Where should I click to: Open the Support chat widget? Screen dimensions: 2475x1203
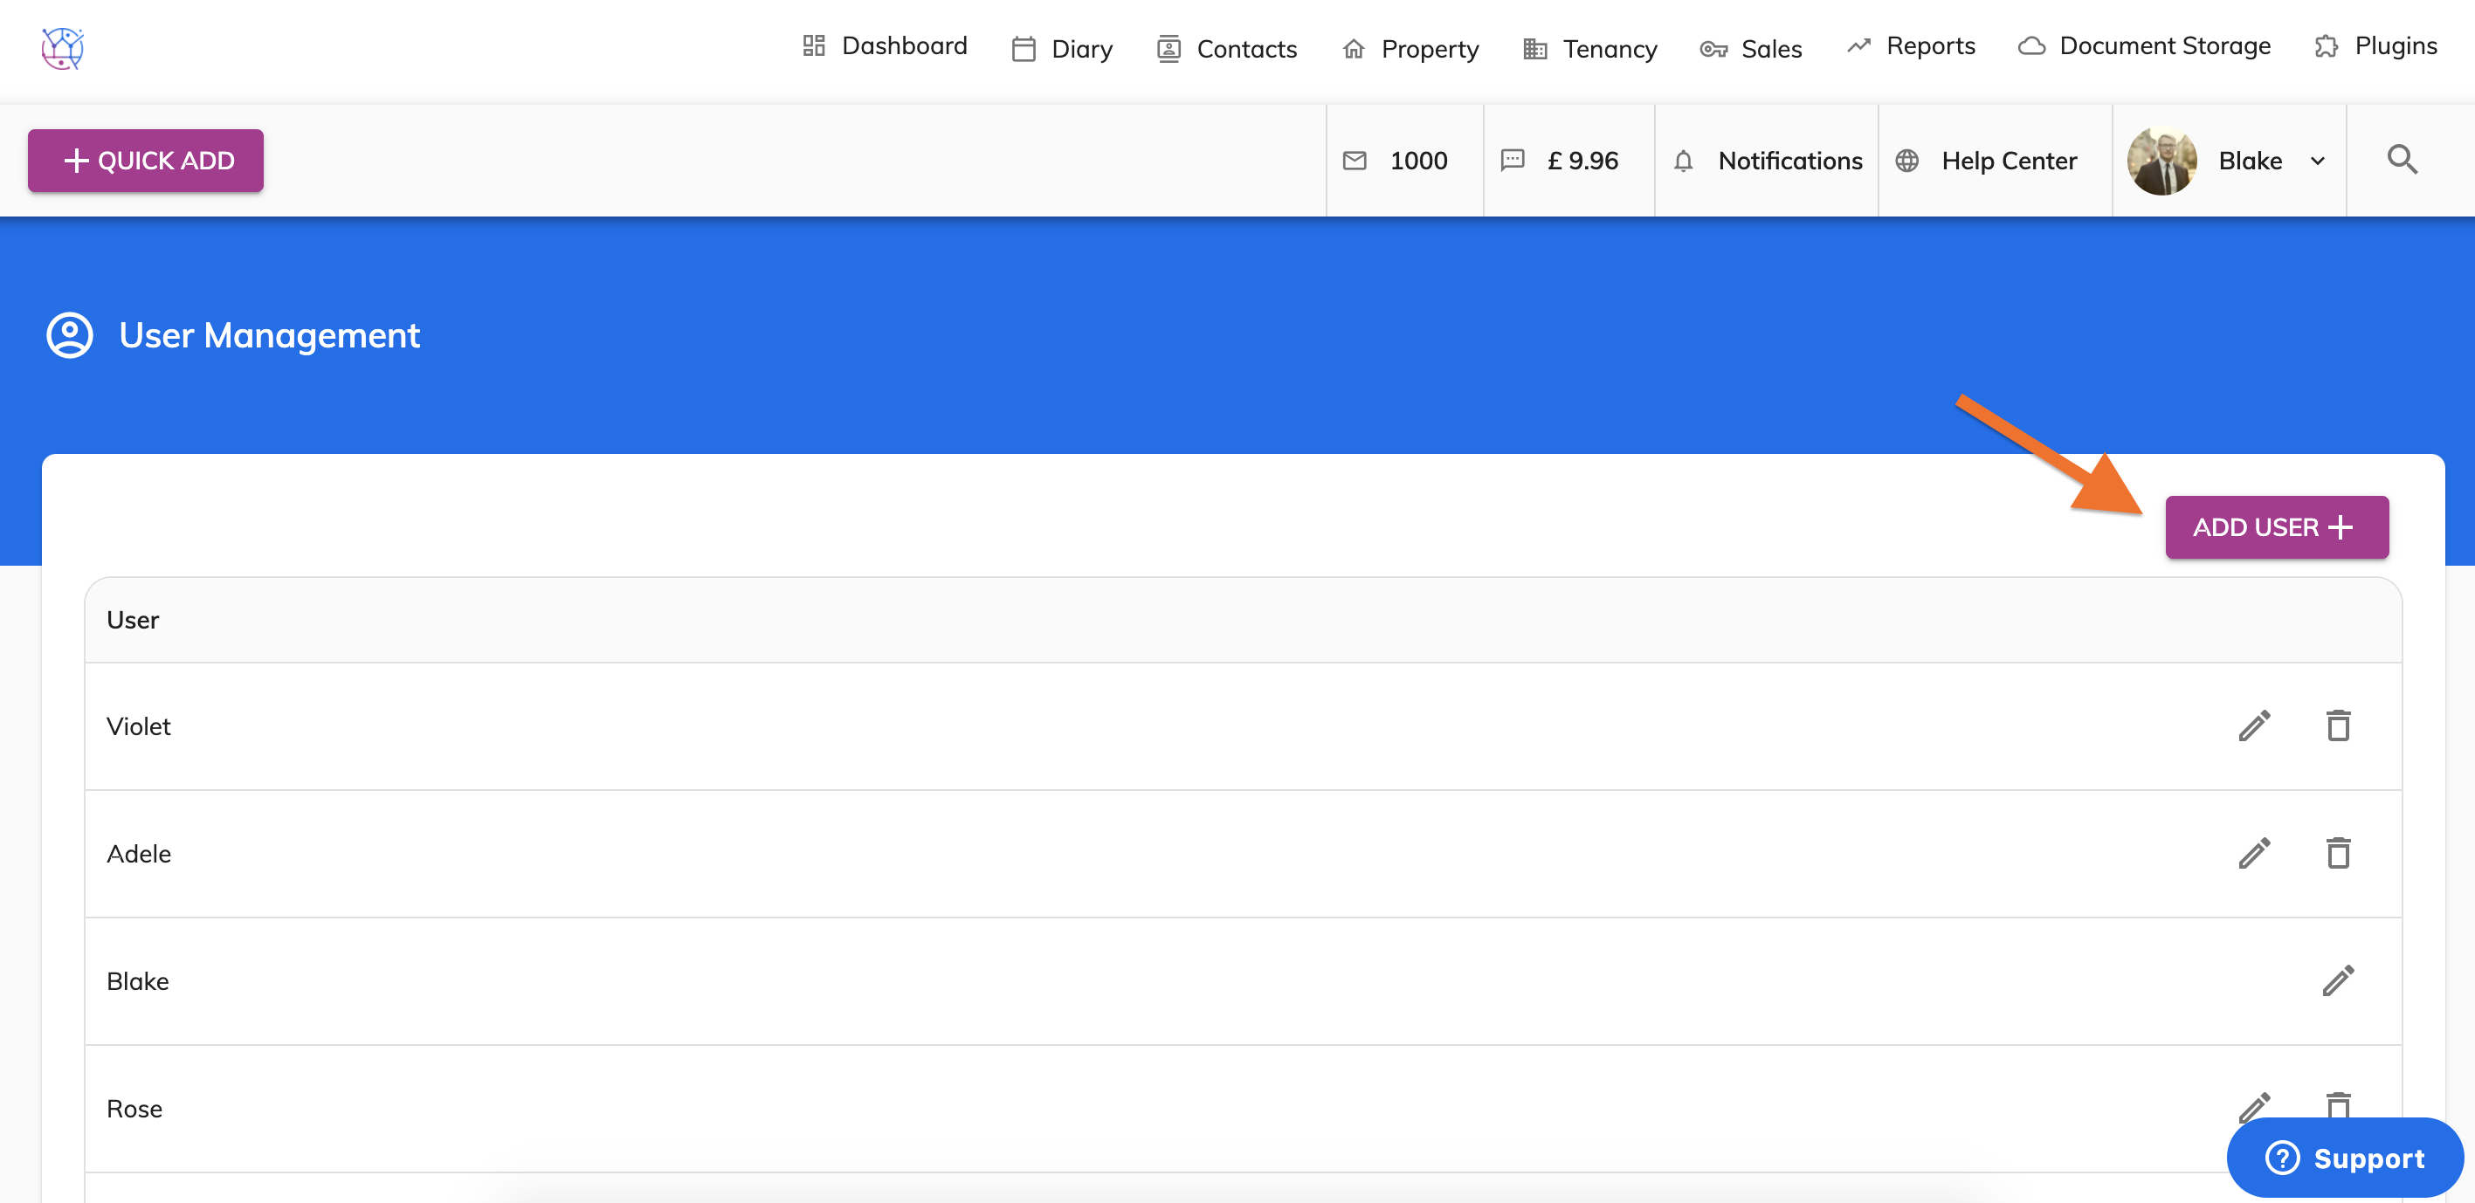pos(2344,1157)
